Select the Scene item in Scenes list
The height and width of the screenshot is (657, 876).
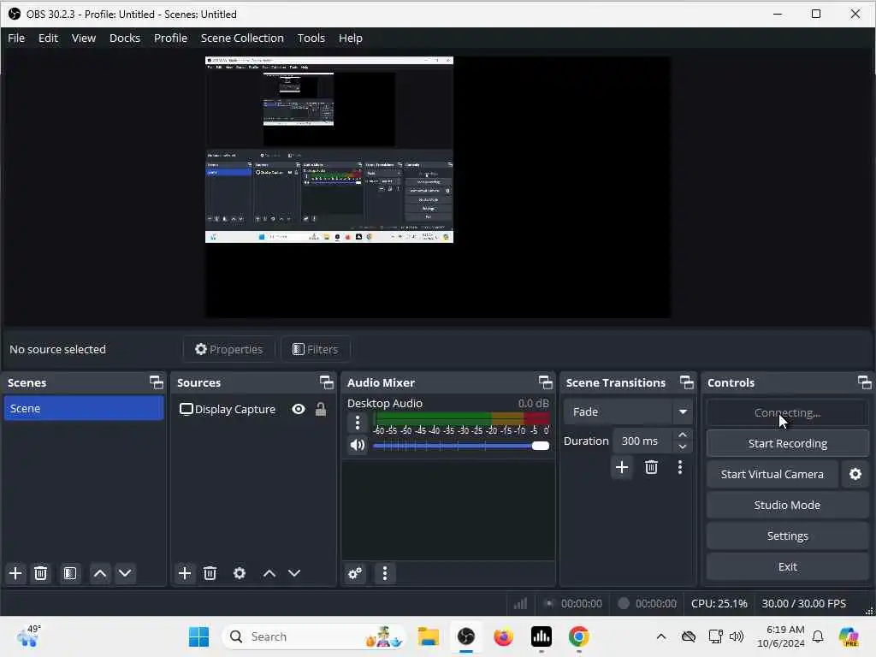coord(84,408)
